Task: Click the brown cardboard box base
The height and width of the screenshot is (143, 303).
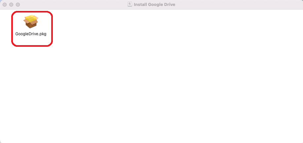Action: (31, 25)
